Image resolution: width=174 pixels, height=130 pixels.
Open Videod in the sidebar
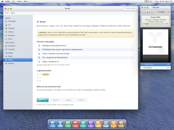click(18, 32)
